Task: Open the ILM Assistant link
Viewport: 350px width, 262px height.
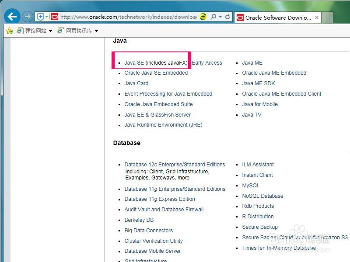Action: click(258, 165)
